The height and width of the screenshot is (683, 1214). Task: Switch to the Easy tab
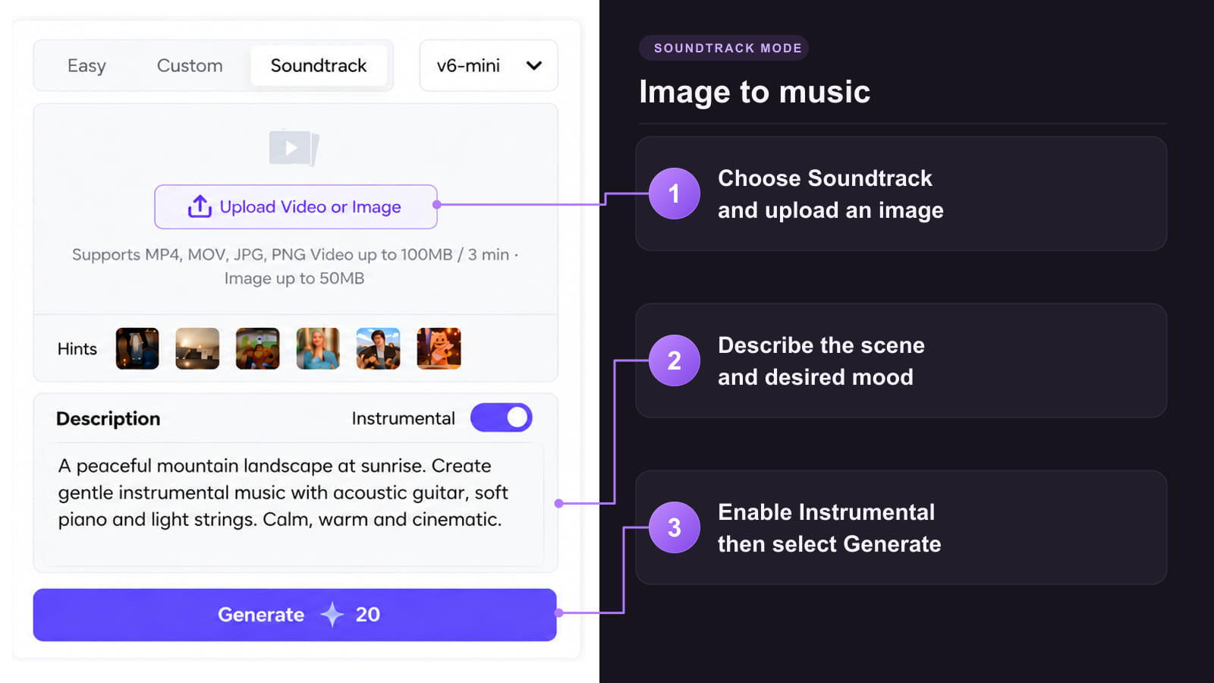click(86, 66)
